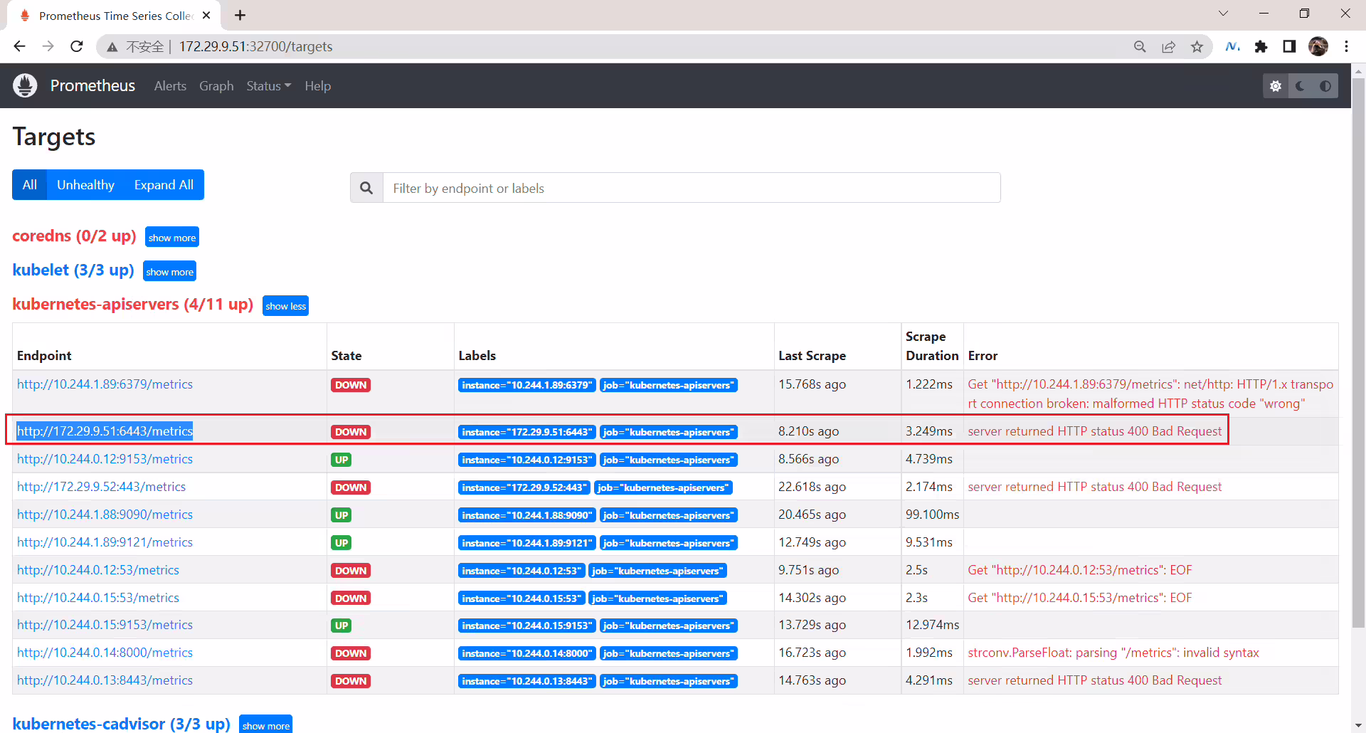Screen dimensions: 1366x733
Task: Click the share page icon in address bar
Action: coord(1168,46)
